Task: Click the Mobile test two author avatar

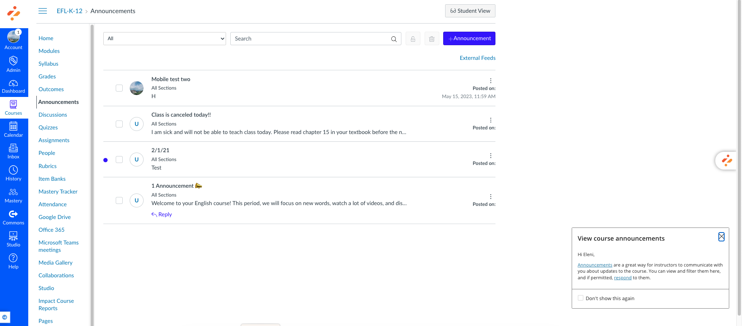Action: pos(137,88)
